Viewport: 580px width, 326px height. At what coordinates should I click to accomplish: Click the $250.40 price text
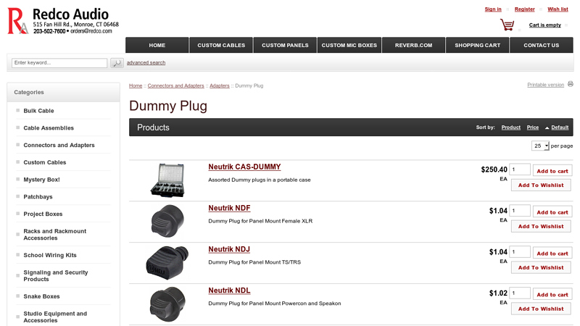click(x=494, y=170)
